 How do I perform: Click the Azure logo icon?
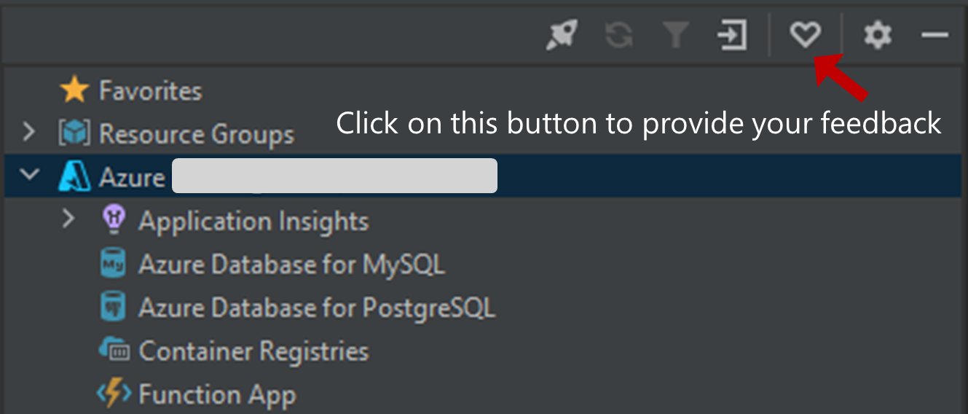click(x=74, y=177)
